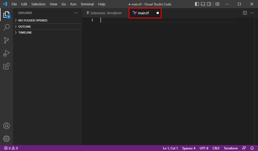The width and height of the screenshot is (258, 151).
Task: Open Source Control view icon
Action: click(6, 40)
